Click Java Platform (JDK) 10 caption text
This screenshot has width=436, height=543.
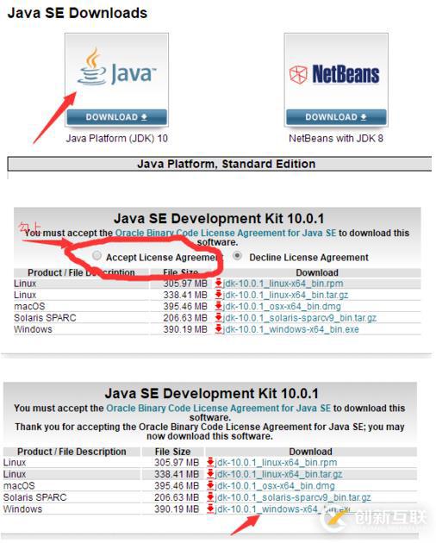(x=116, y=139)
